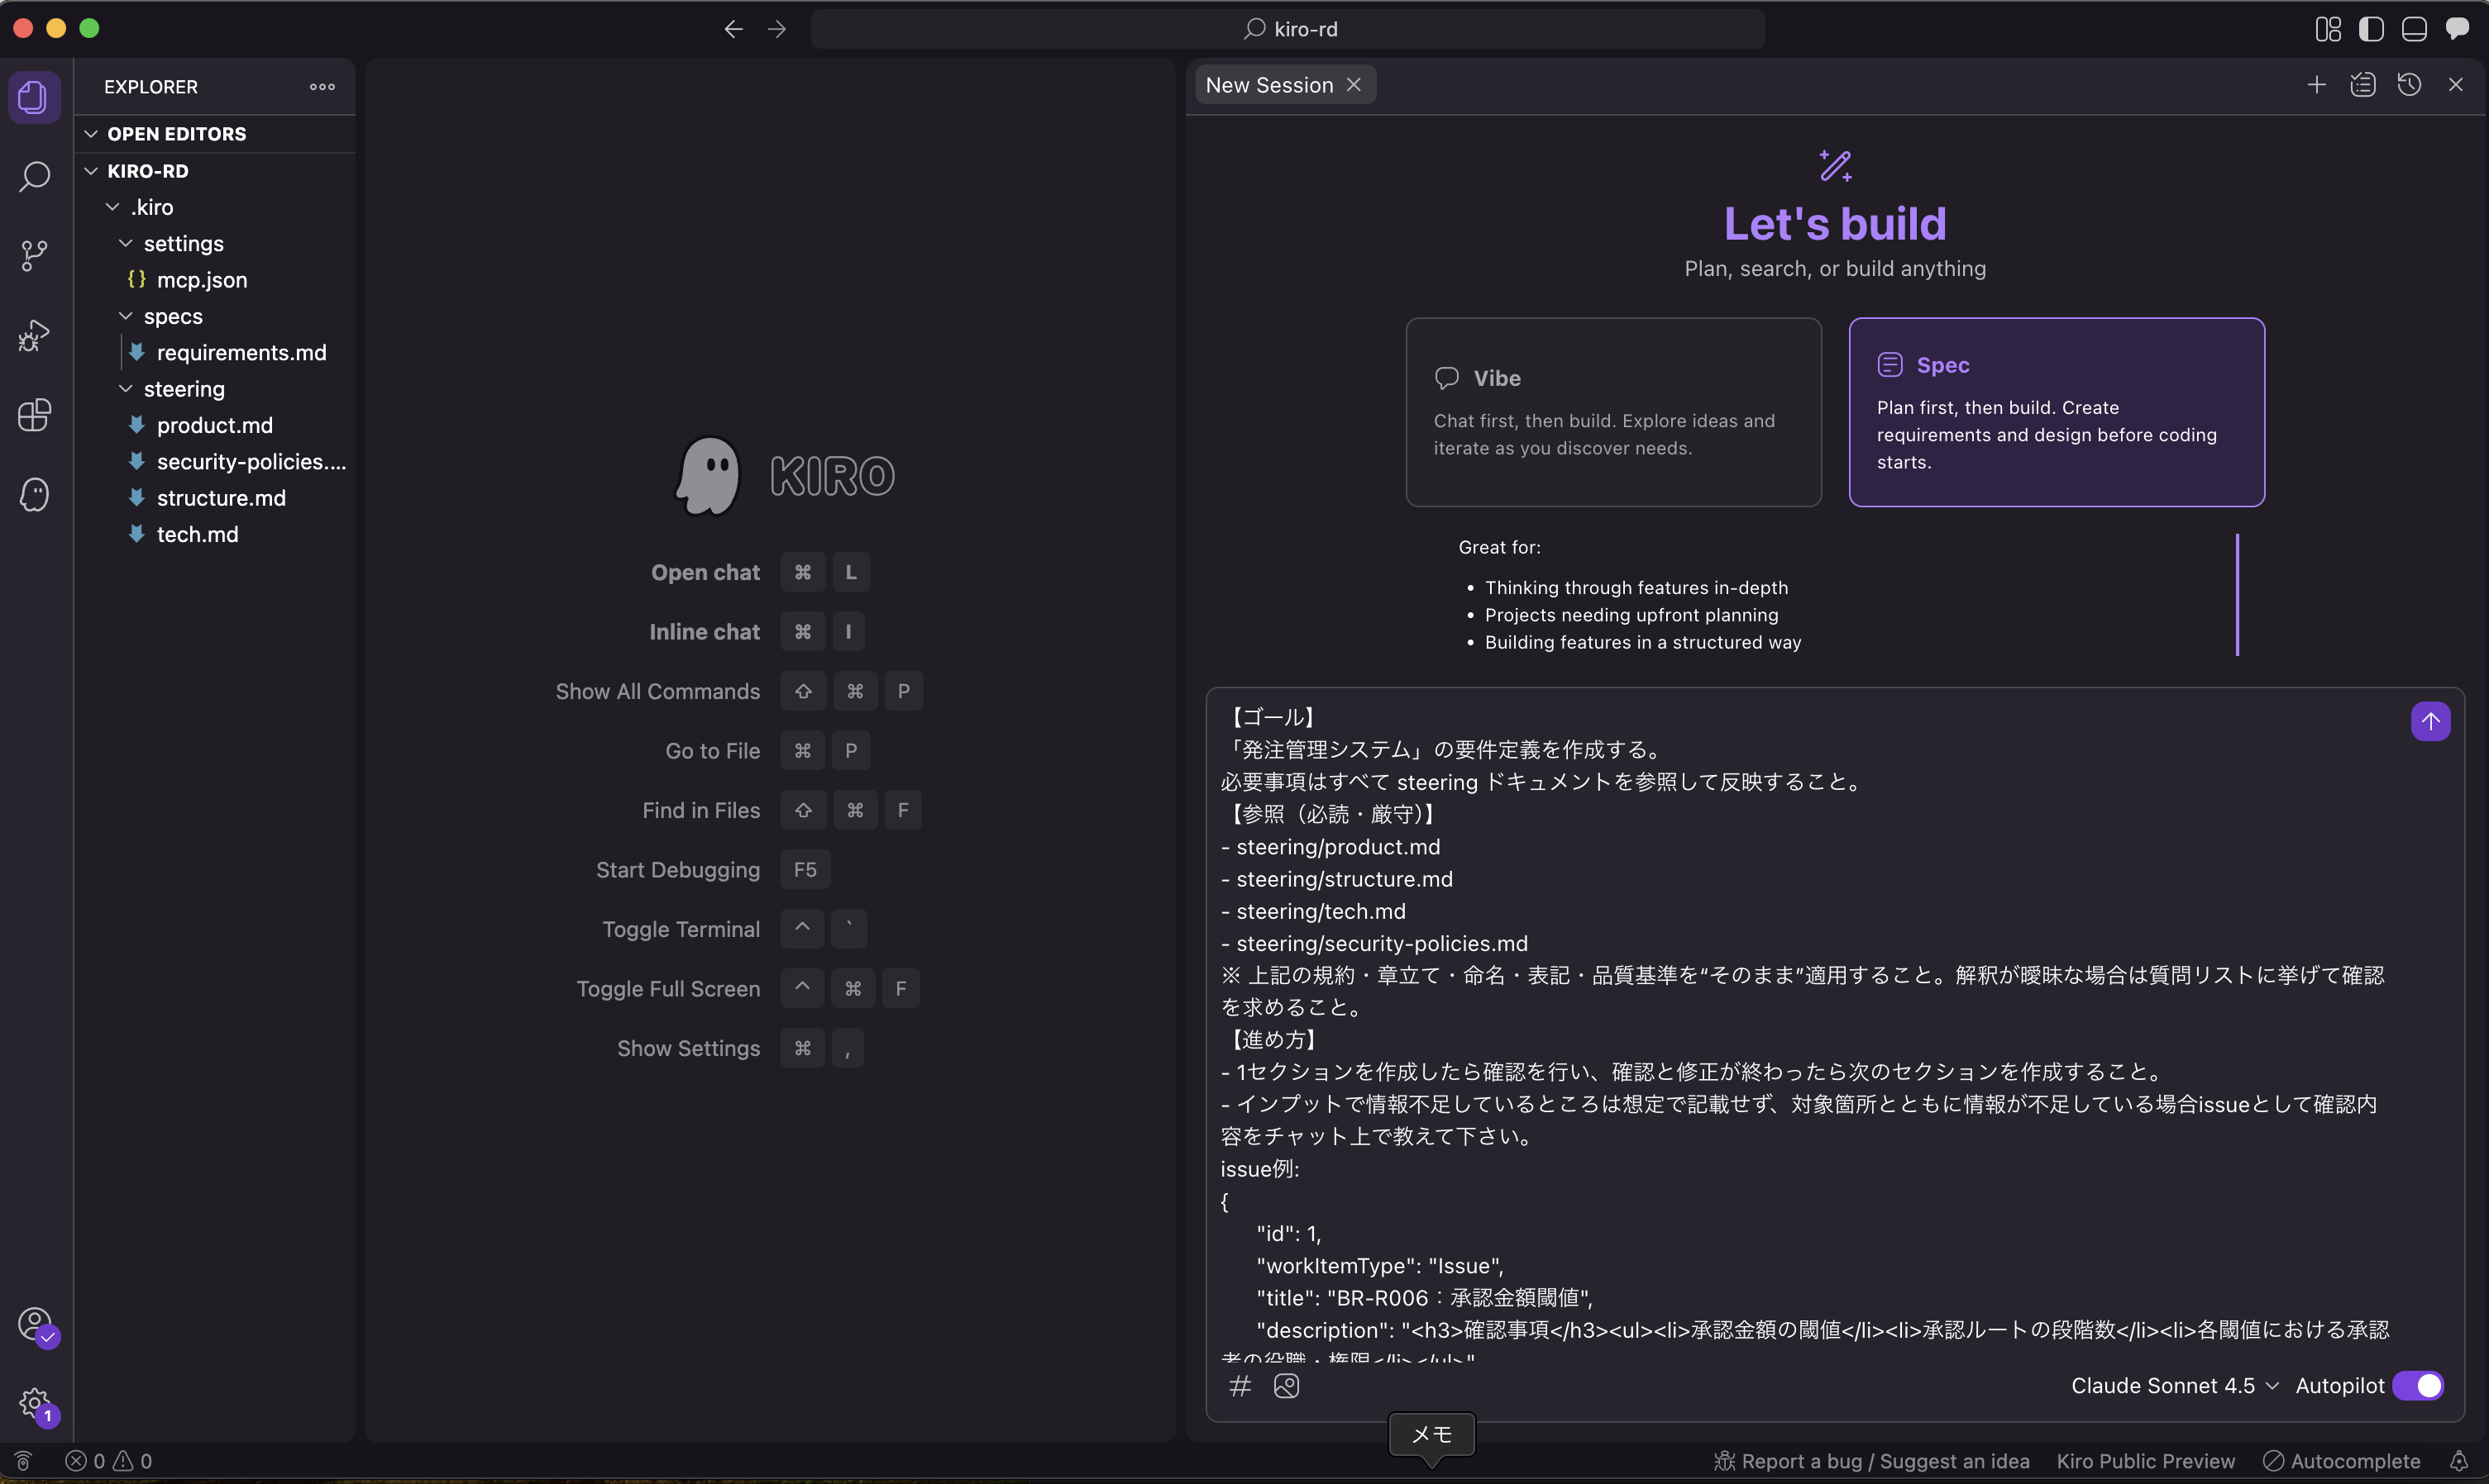Open chat session history icon

click(2409, 85)
